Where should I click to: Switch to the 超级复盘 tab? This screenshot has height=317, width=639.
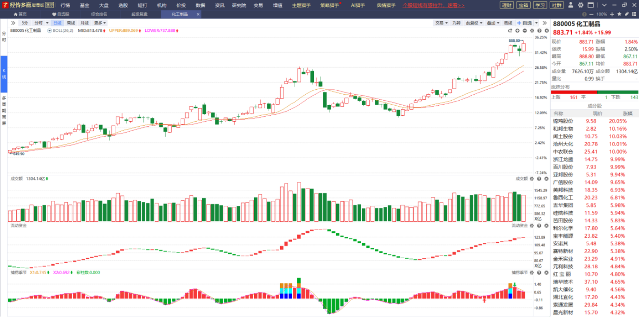click(x=139, y=14)
